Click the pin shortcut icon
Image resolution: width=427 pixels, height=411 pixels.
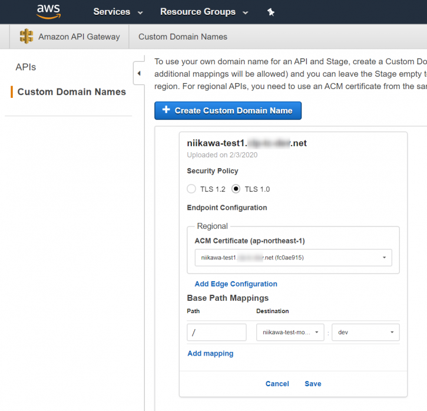point(271,12)
